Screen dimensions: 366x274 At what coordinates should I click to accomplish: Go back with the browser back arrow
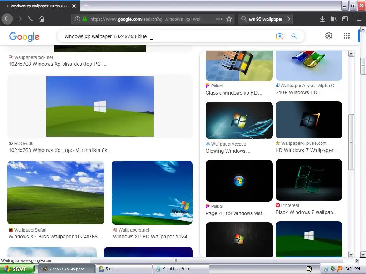tap(7, 19)
